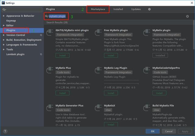Confirm settings with the OK button
The width and height of the screenshot is (195, 136).
153,131
